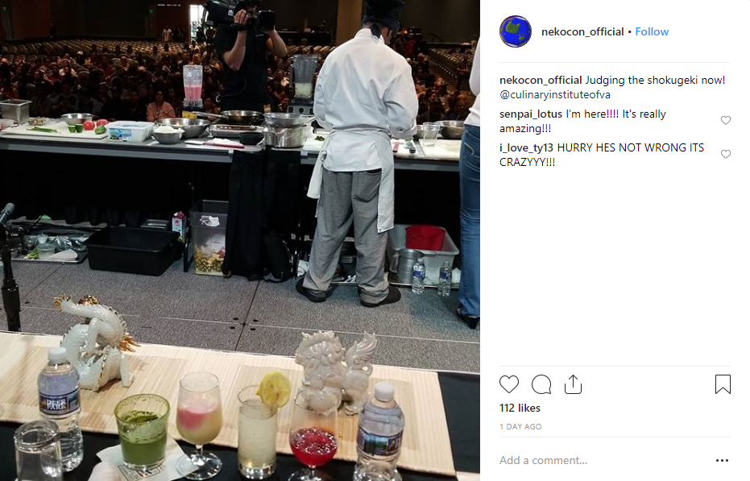Open the shokugeki stage photo
750x481 pixels.
point(239,240)
